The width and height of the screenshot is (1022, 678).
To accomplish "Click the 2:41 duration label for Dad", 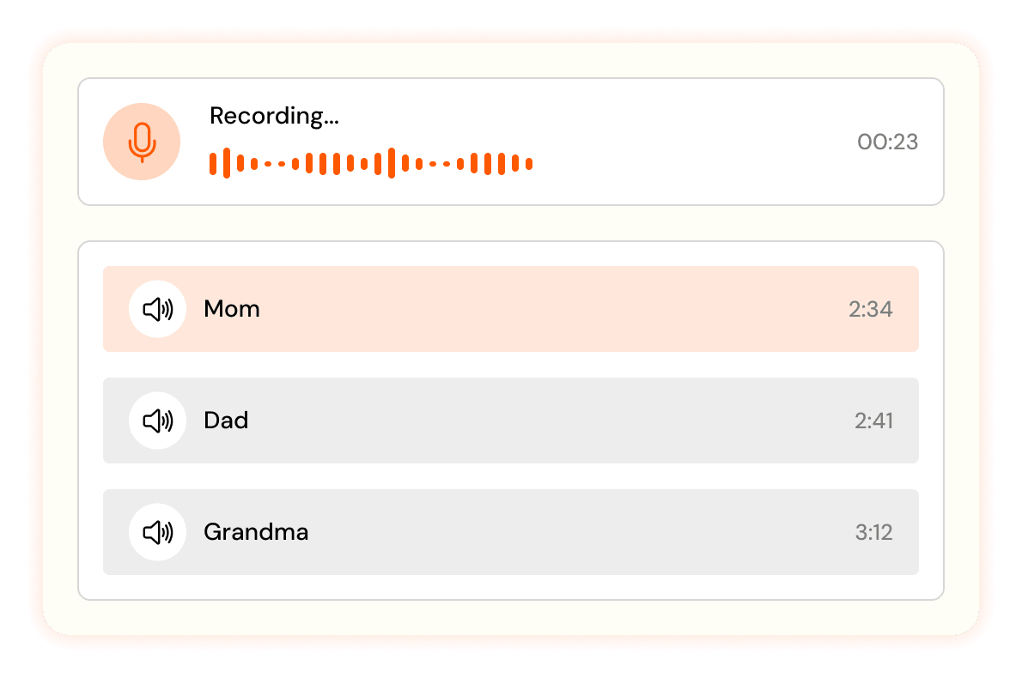I will pyautogui.click(x=872, y=421).
